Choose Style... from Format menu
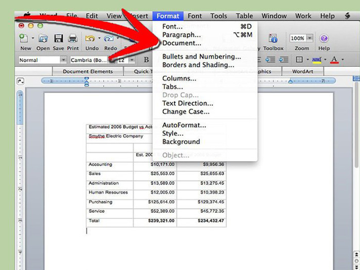 coord(205,134)
